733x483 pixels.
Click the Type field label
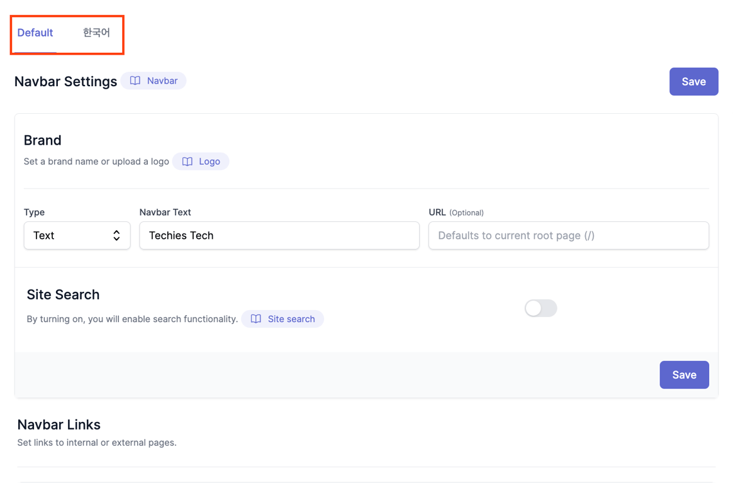35,213
